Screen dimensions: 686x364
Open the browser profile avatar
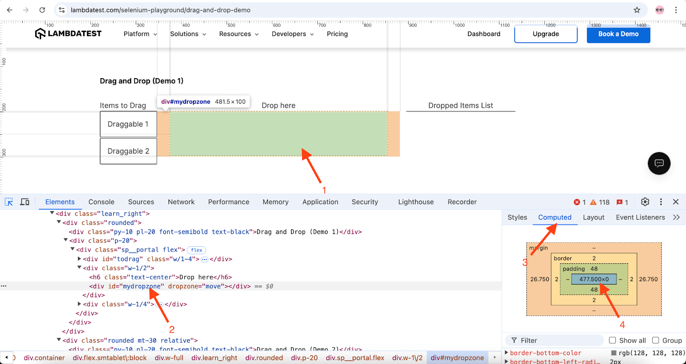659,10
